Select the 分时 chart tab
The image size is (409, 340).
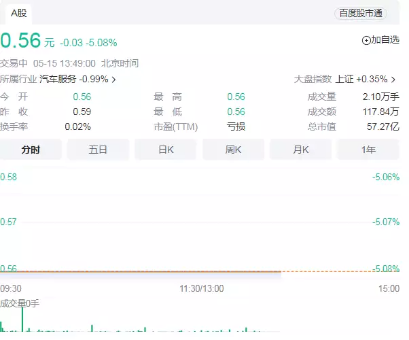(x=31, y=150)
